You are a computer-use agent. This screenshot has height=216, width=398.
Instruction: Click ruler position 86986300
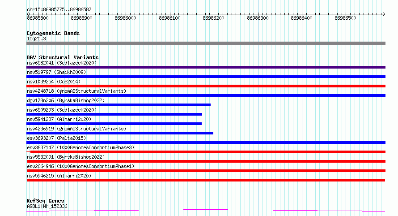pos(258,18)
